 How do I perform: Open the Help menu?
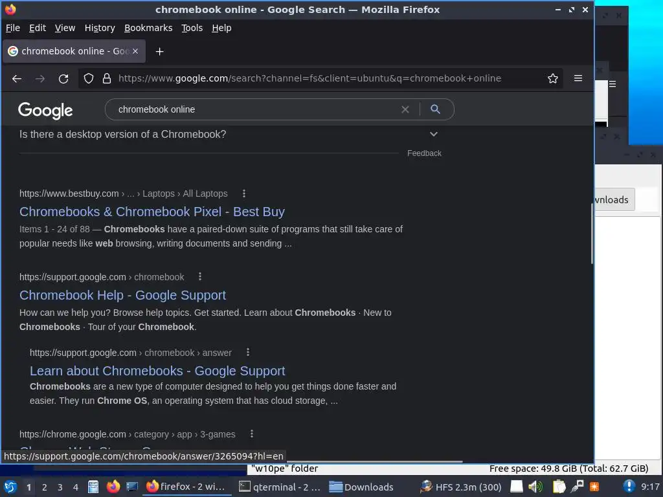221,28
